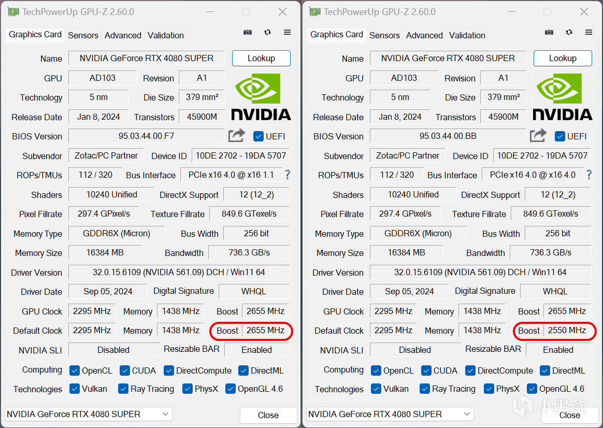The height and width of the screenshot is (428, 603).
Task: Toggle UEFI checkbox in left window
Action: coord(259,136)
